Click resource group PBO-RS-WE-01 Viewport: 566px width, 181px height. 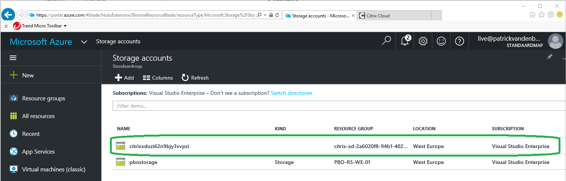coord(352,162)
